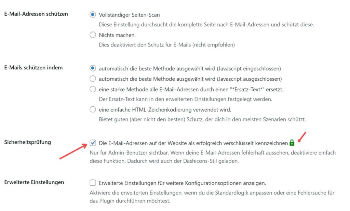This screenshot has width=350, height=211.
Task: Click the "E-Mails schützen indem" heading
Action: (x=33, y=68)
